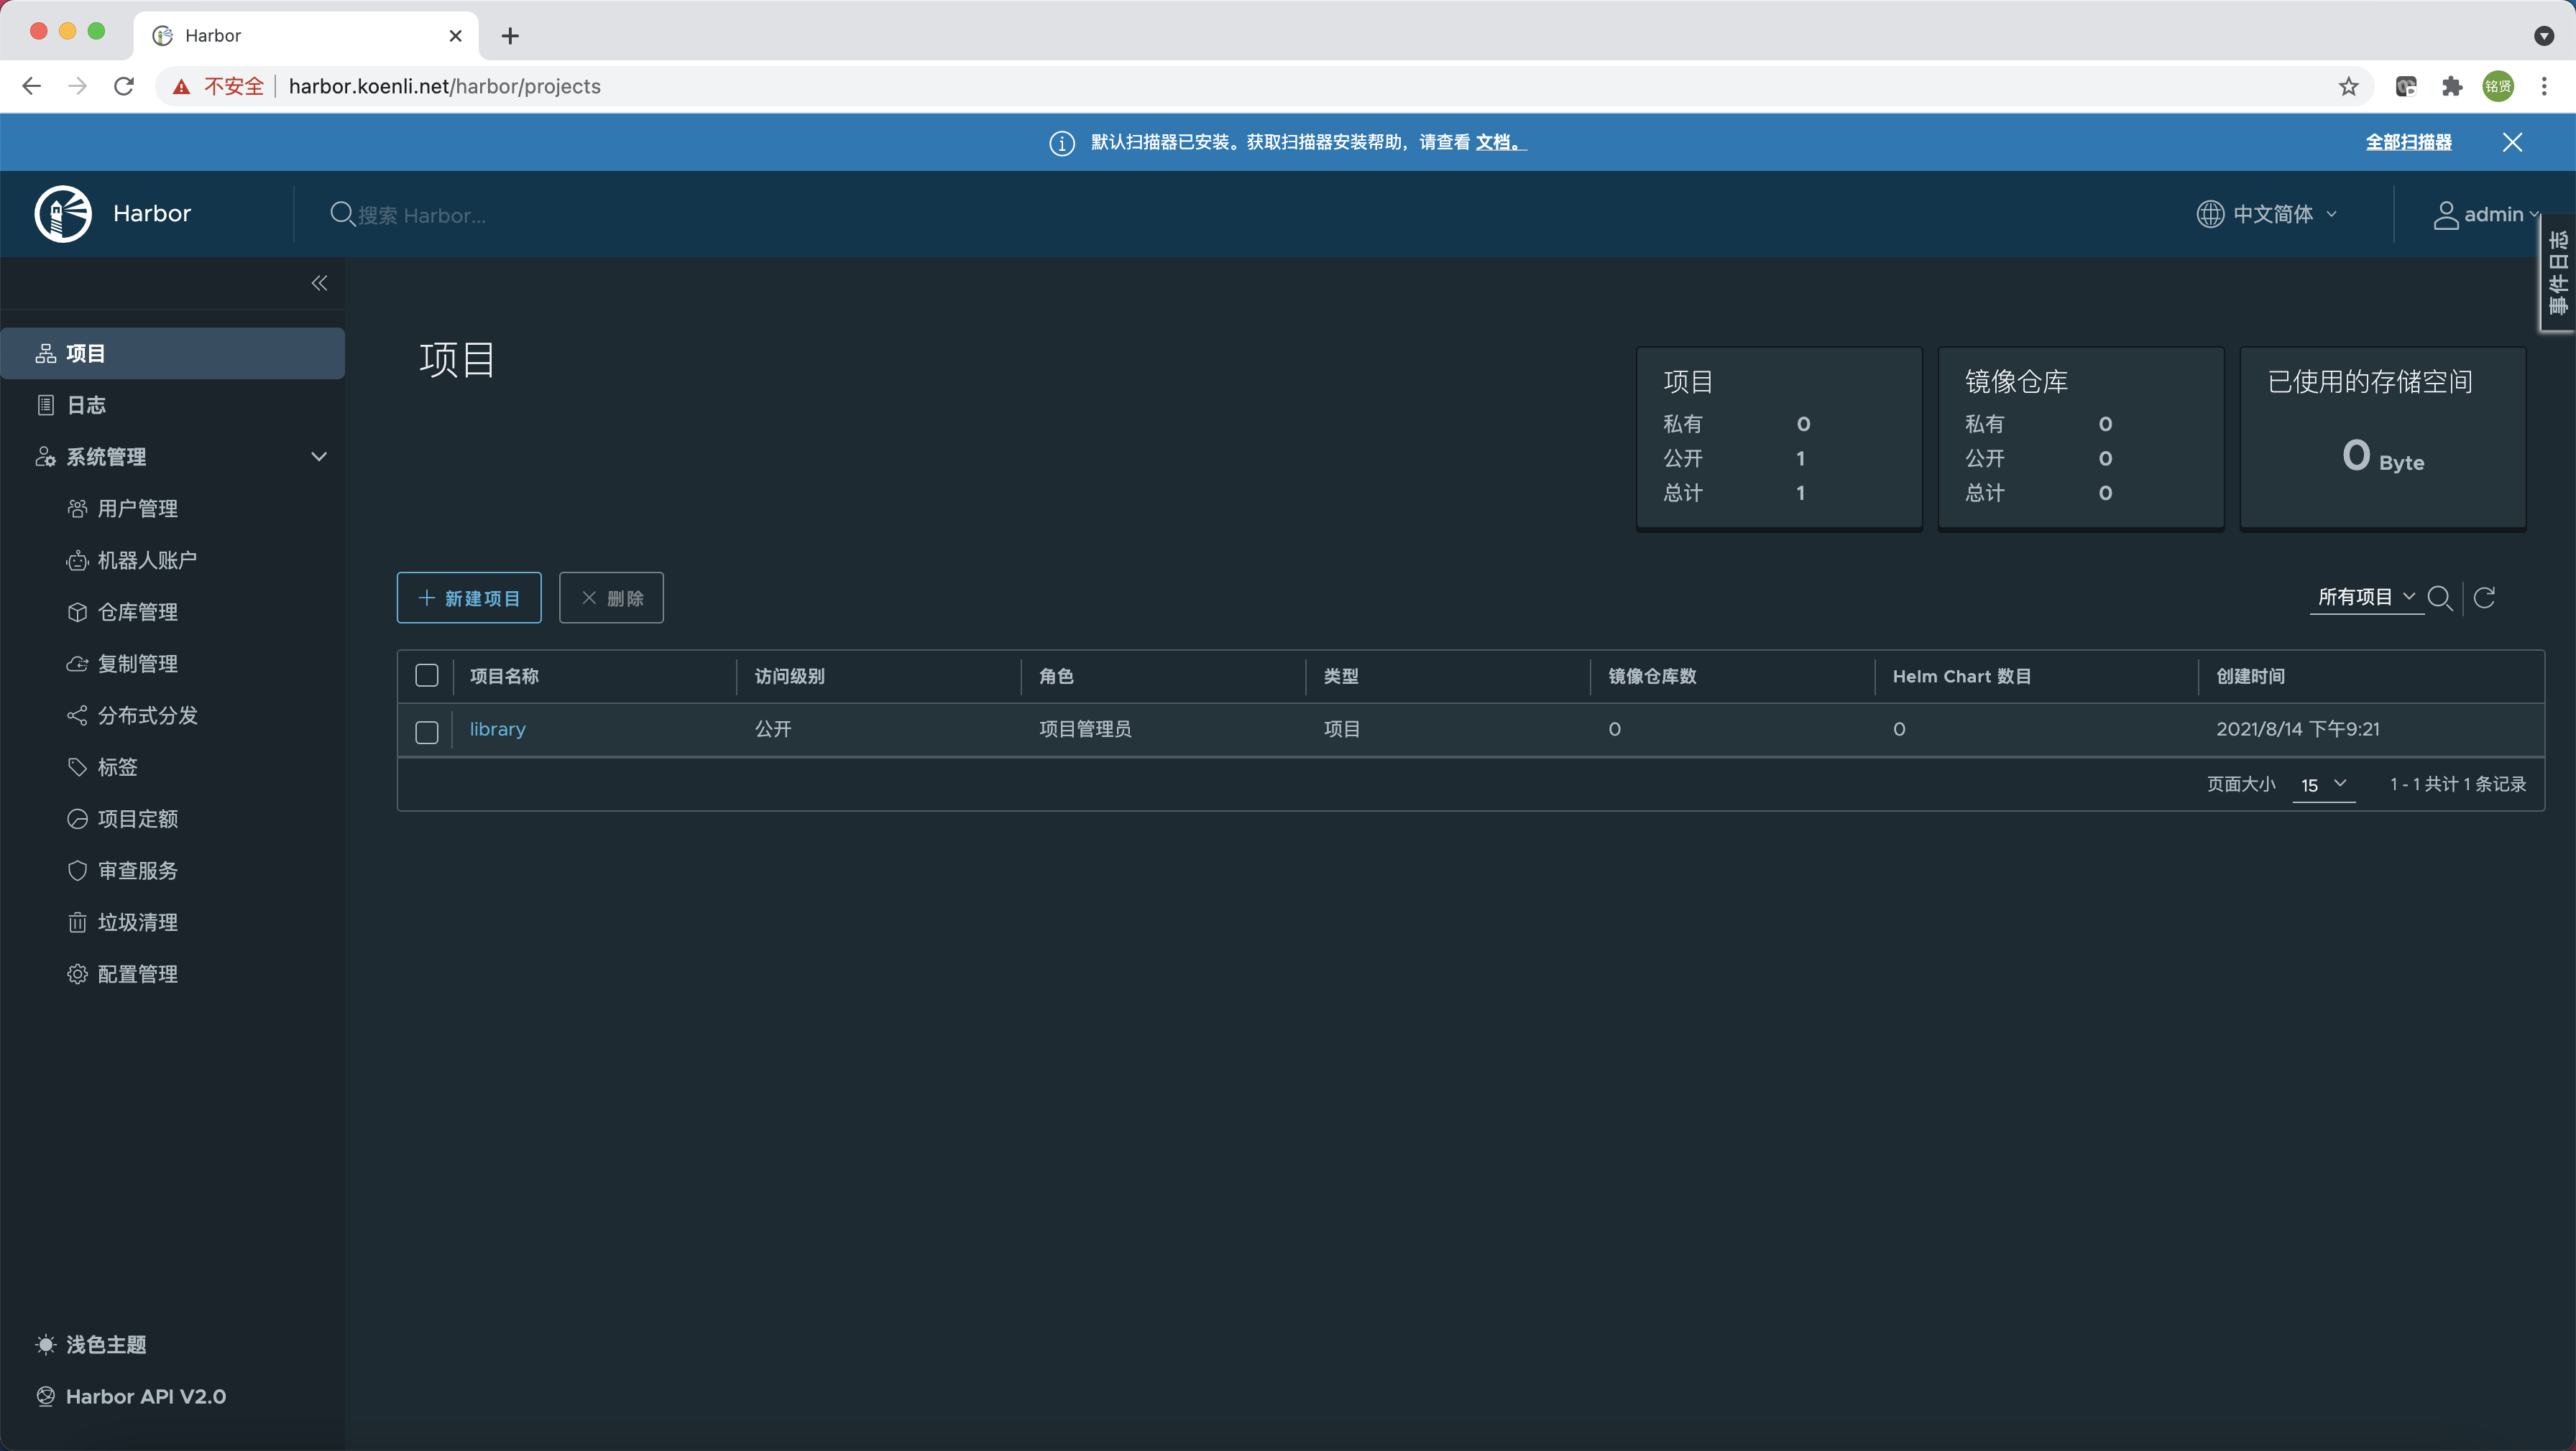Screen dimensions: 2576x1451
Task: Open the page size 15 dropdown
Action: [2322, 785]
